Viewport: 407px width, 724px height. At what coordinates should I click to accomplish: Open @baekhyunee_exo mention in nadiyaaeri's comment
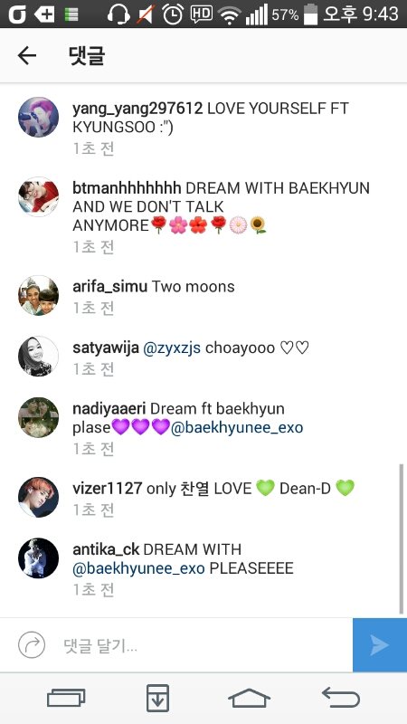[237, 427]
